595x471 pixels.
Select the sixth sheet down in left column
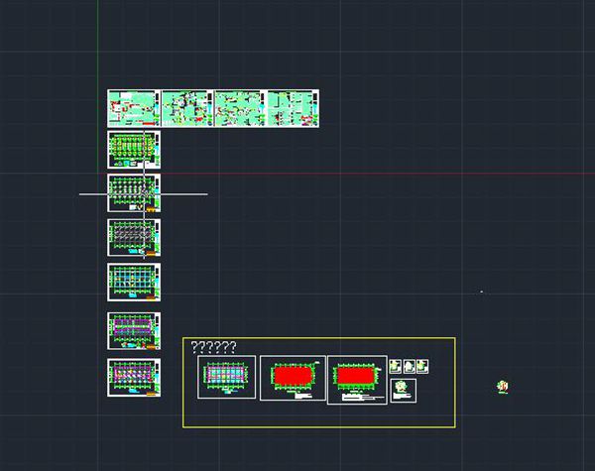(134, 331)
